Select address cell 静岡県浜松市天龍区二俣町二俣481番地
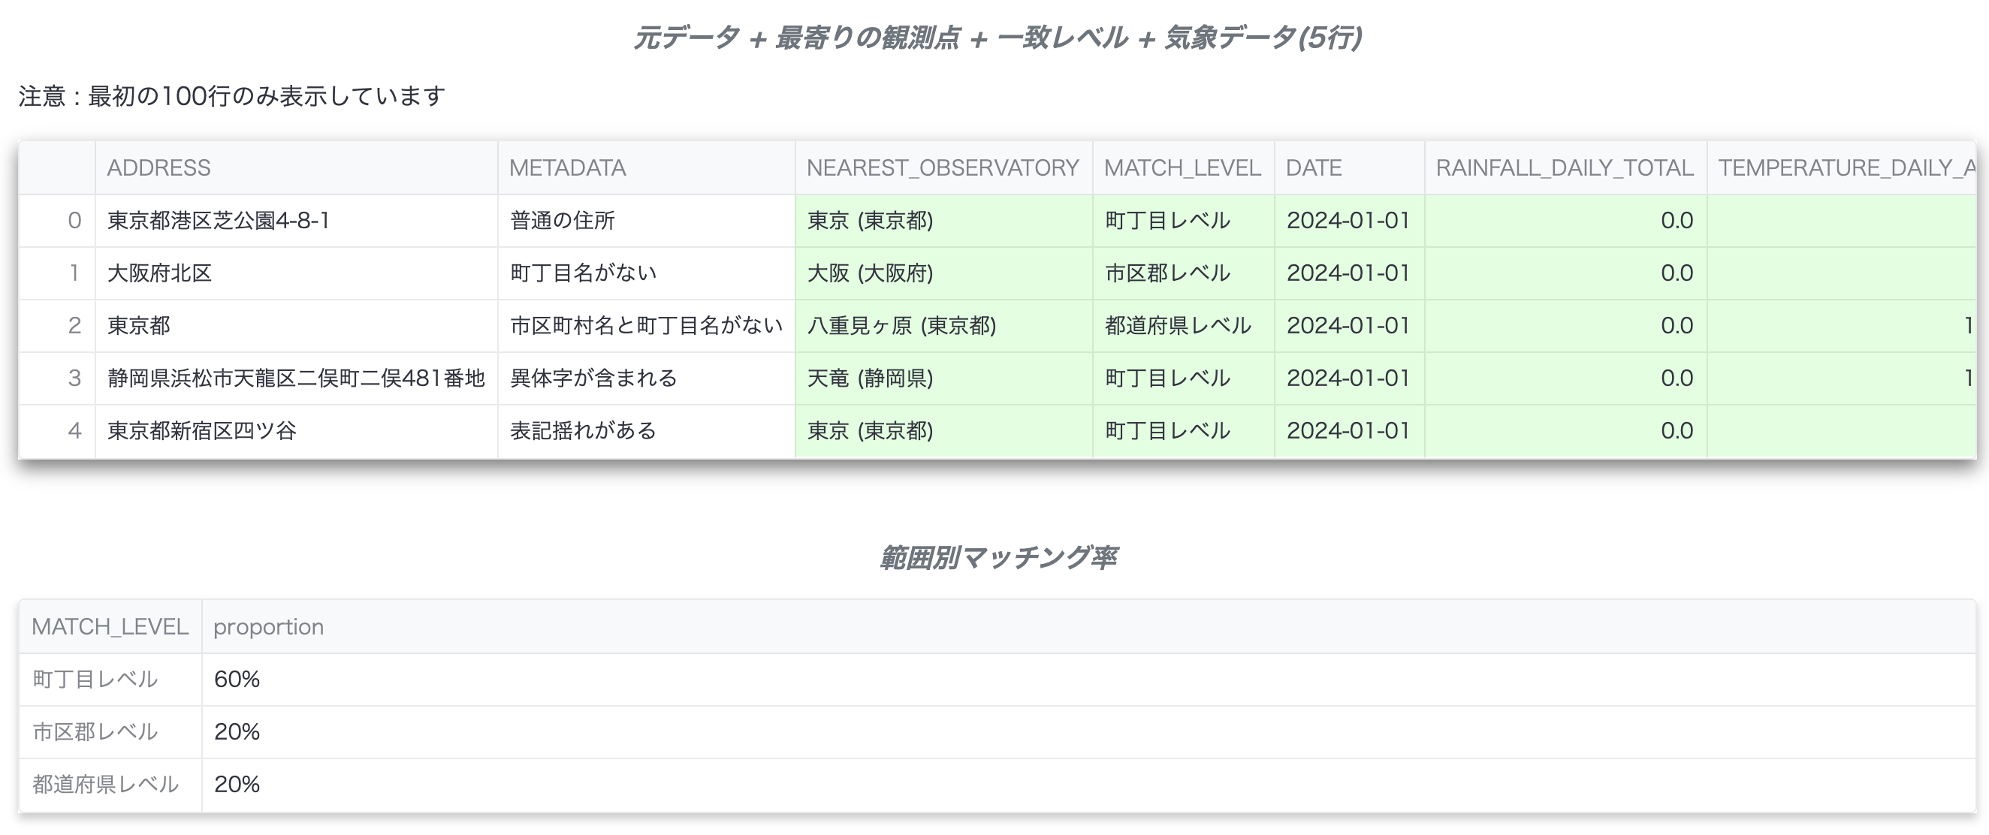 [297, 378]
